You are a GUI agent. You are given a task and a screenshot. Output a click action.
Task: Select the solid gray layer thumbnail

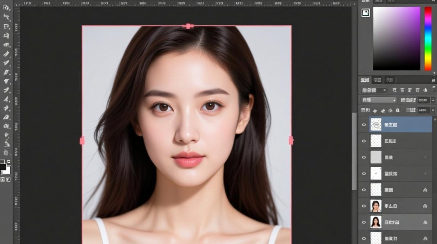(376, 157)
